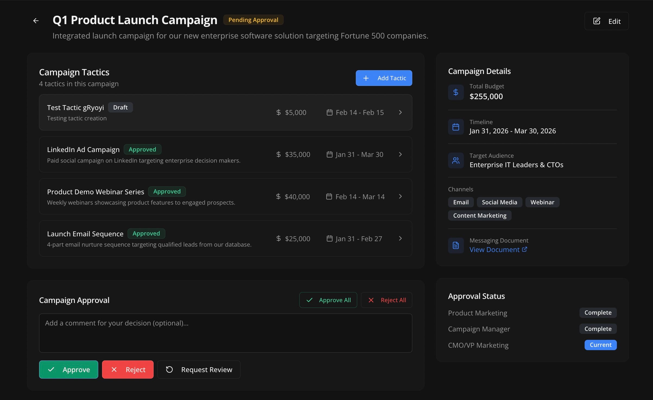
Task: Click the Target Audience people icon
Action: click(x=456, y=160)
